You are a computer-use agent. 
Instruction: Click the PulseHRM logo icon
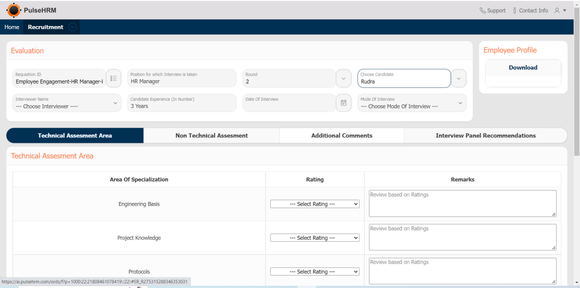(x=14, y=10)
